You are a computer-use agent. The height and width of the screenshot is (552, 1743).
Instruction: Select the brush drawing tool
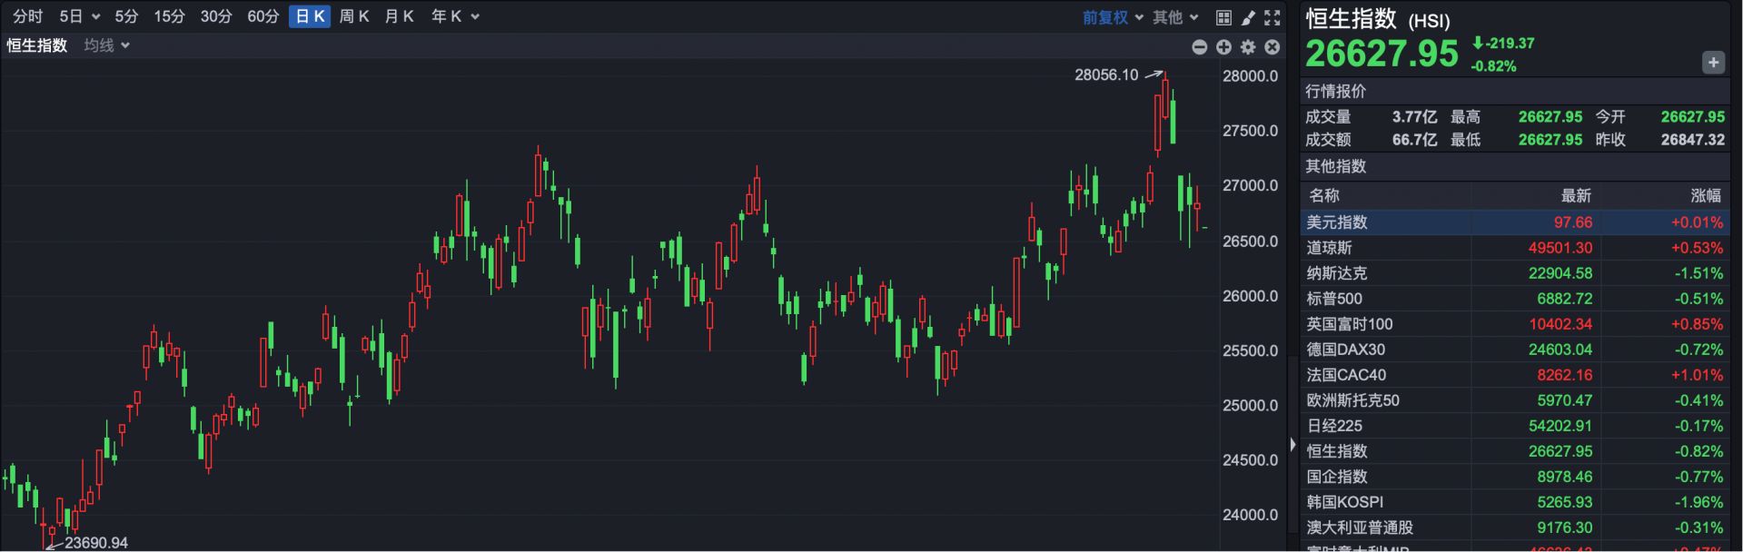1248,17
